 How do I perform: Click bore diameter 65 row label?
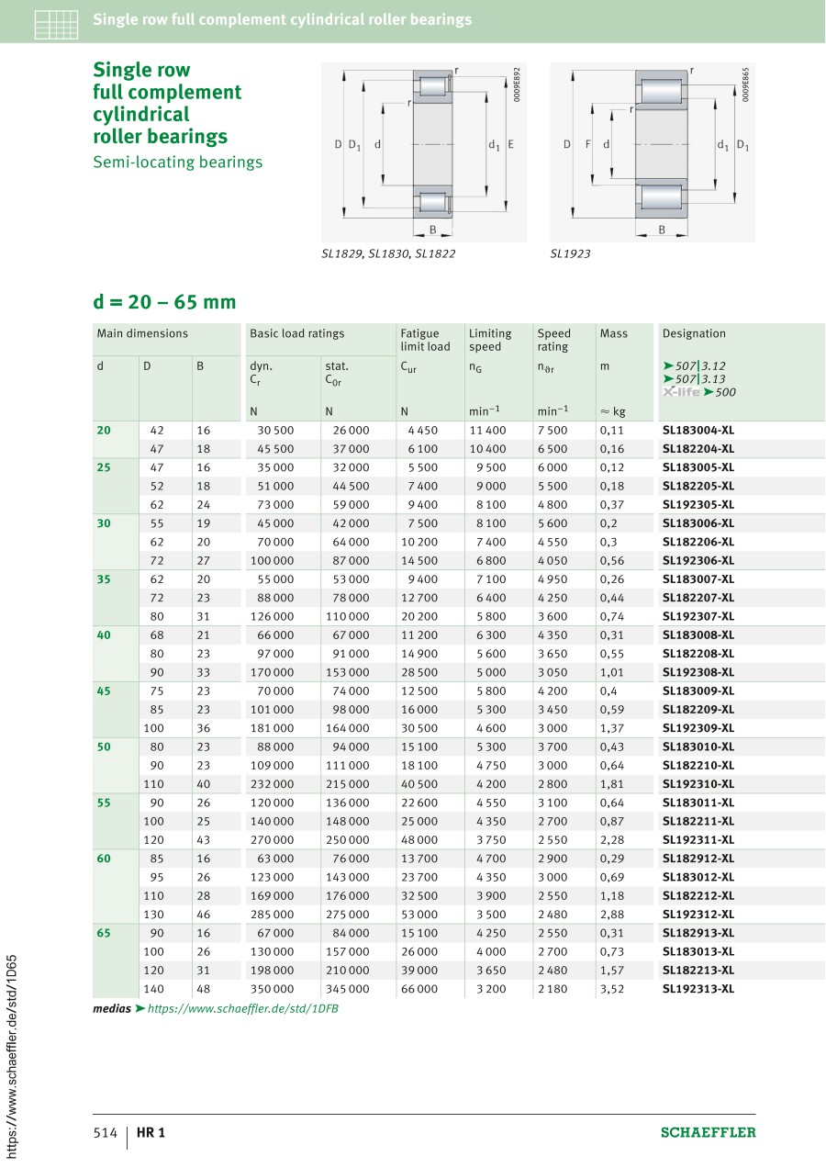[103, 933]
